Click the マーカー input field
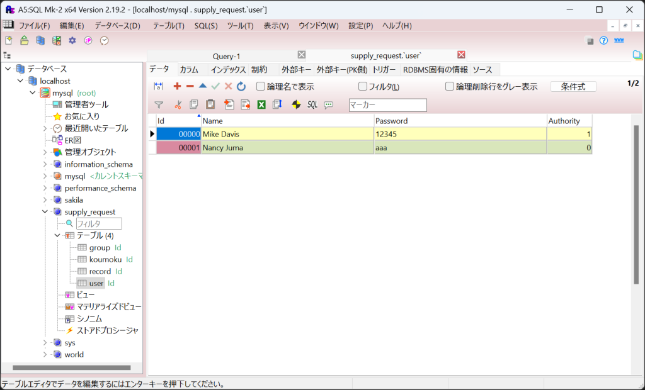Image resolution: width=645 pixels, height=390 pixels. pyautogui.click(x=387, y=105)
